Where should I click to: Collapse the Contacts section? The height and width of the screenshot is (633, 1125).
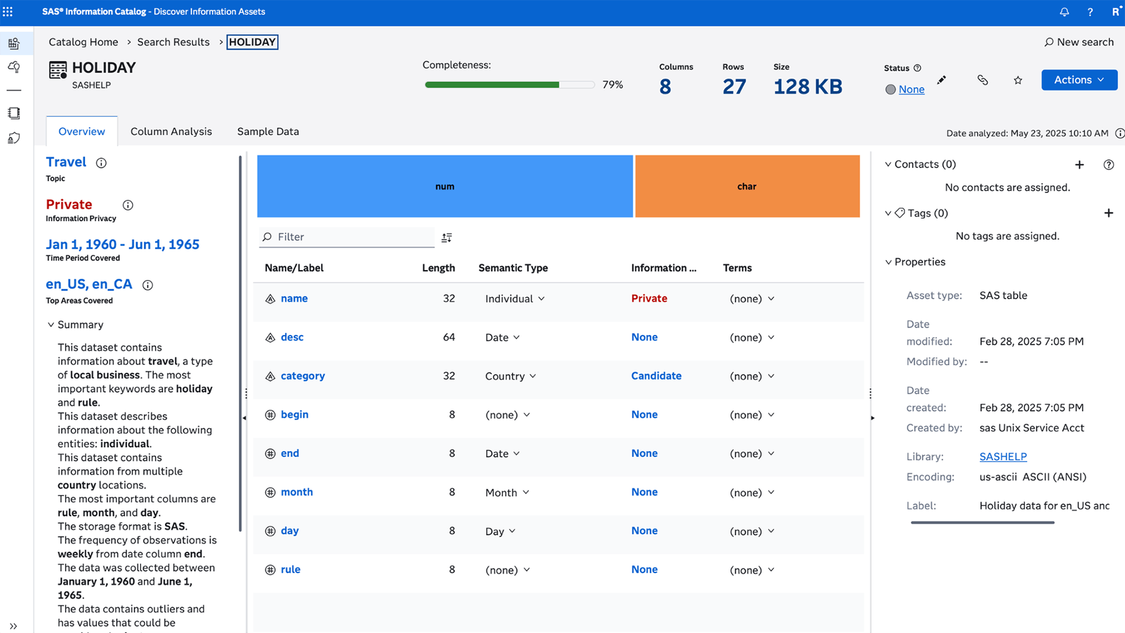click(888, 164)
